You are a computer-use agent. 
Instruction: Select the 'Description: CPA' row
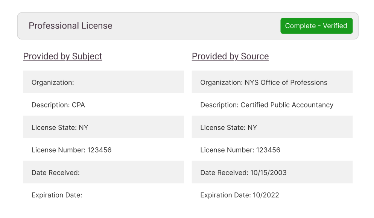[103, 104]
